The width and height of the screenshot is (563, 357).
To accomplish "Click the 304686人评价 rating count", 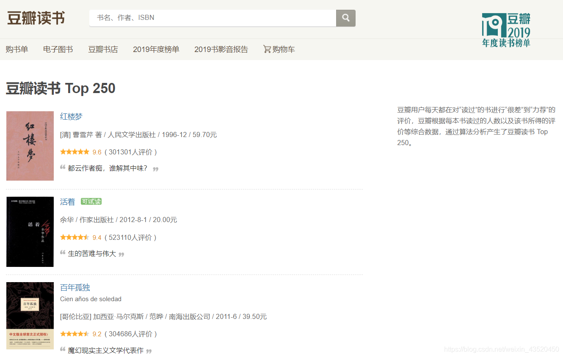I will [131, 334].
